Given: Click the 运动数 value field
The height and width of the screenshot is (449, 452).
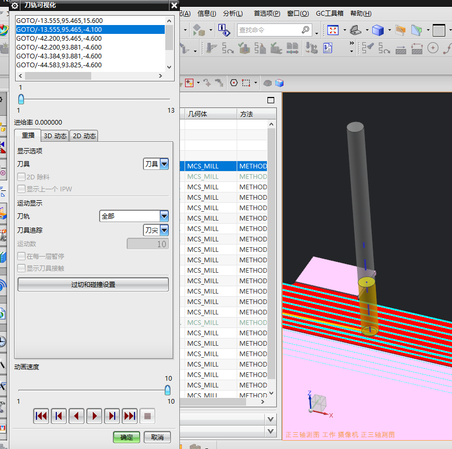Looking at the screenshot, I should point(148,244).
